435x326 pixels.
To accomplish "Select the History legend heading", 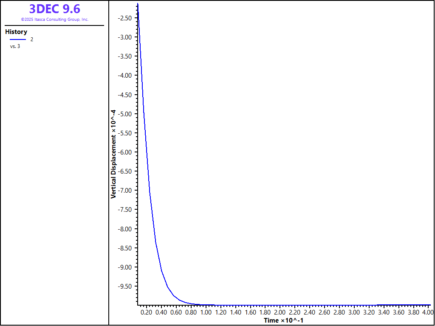I will [x=16, y=32].
